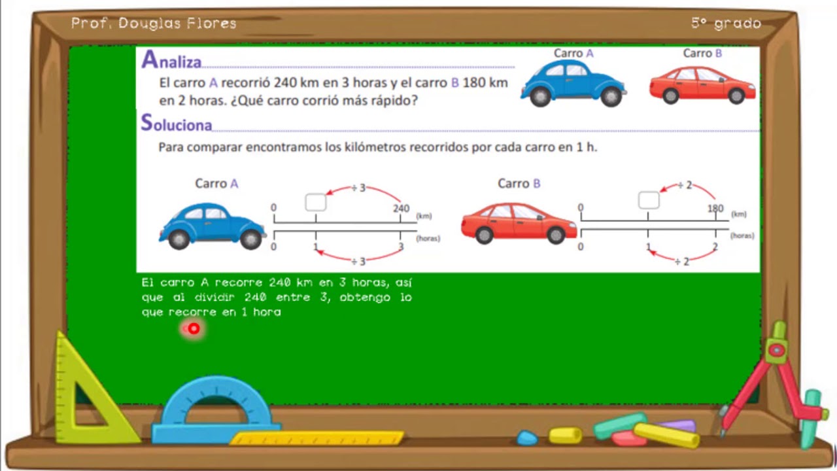This screenshot has width=837, height=471.
Task: Select the blue beetle beside the number line
Action: pos(213,226)
